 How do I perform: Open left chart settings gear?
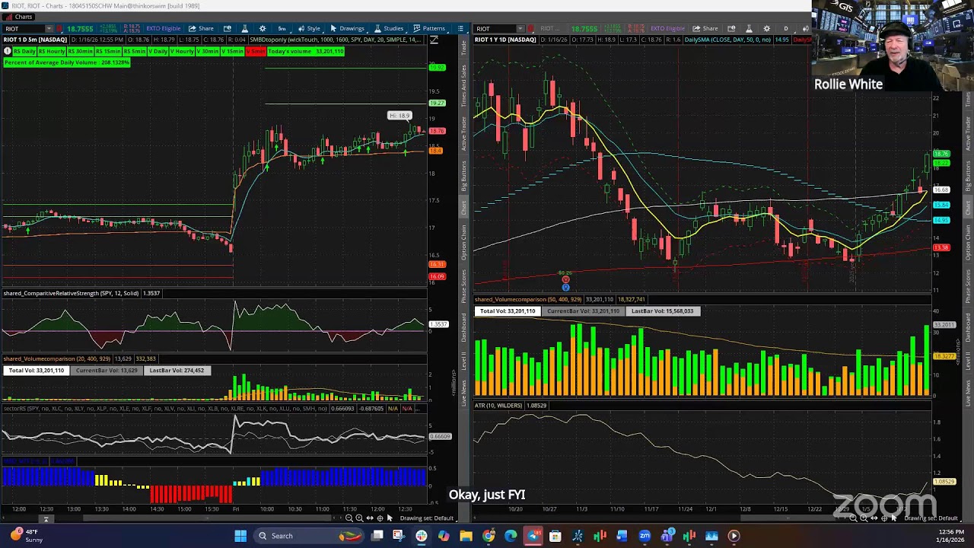(x=263, y=29)
